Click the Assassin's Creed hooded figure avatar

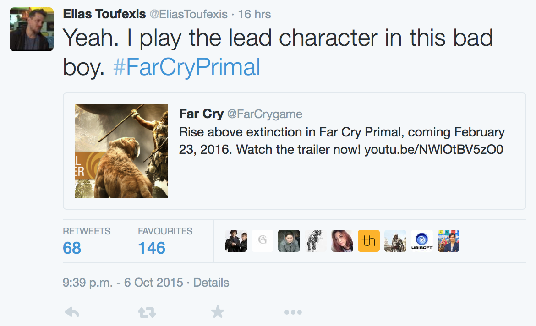coord(395,241)
